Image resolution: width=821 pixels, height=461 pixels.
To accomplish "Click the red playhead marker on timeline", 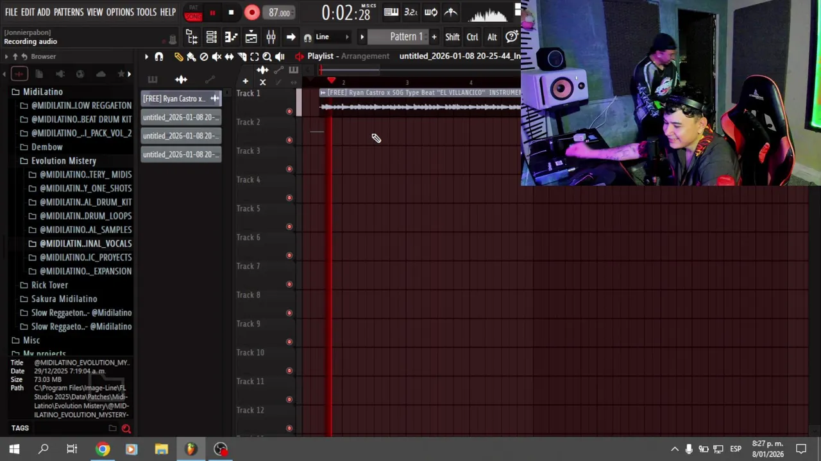I will [331, 81].
